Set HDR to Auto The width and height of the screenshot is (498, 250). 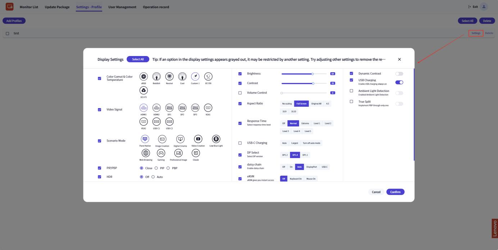[154, 177]
